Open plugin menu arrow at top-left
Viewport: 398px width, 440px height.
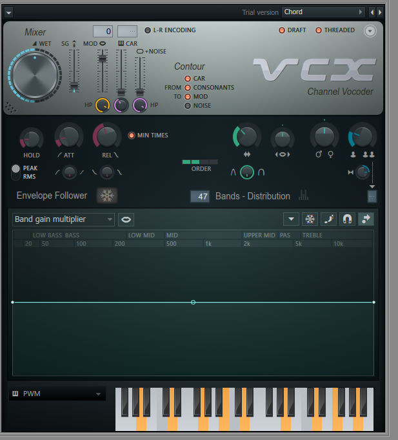8,13
